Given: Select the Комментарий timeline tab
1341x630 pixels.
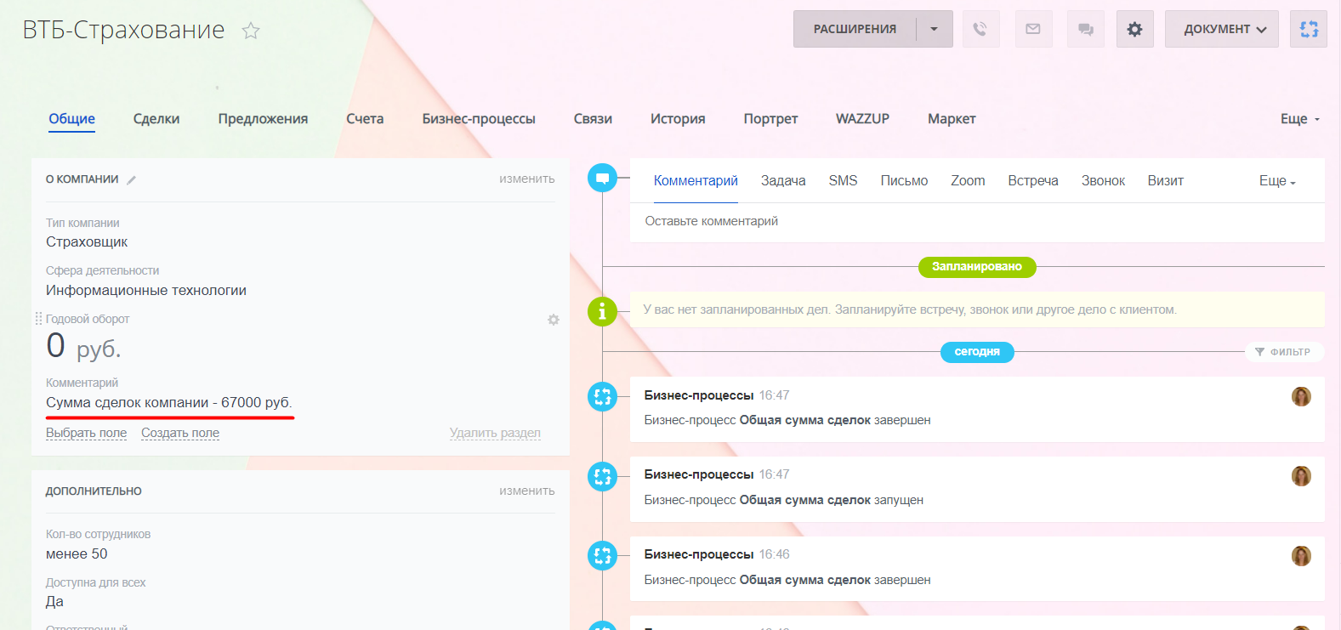Looking at the screenshot, I should (696, 181).
